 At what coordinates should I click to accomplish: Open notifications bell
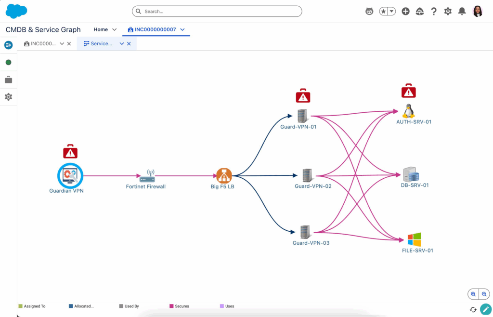pos(462,11)
